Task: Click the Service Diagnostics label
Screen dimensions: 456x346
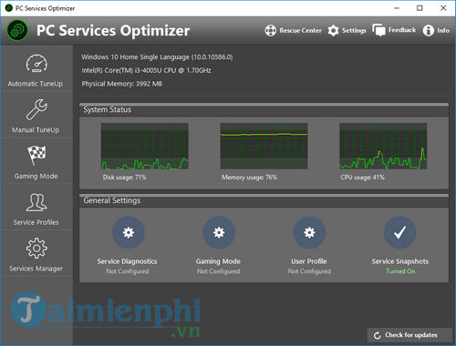Action: click(x=127, y=261)
